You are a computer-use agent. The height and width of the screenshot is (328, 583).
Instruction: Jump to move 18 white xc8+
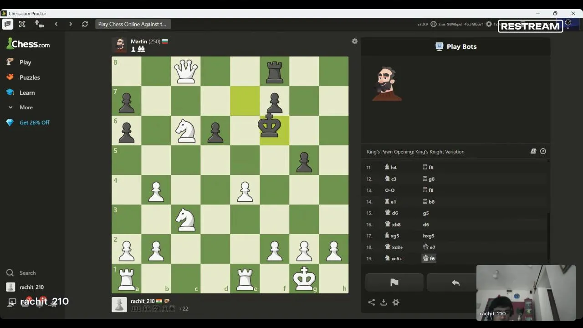coord(394,247)
